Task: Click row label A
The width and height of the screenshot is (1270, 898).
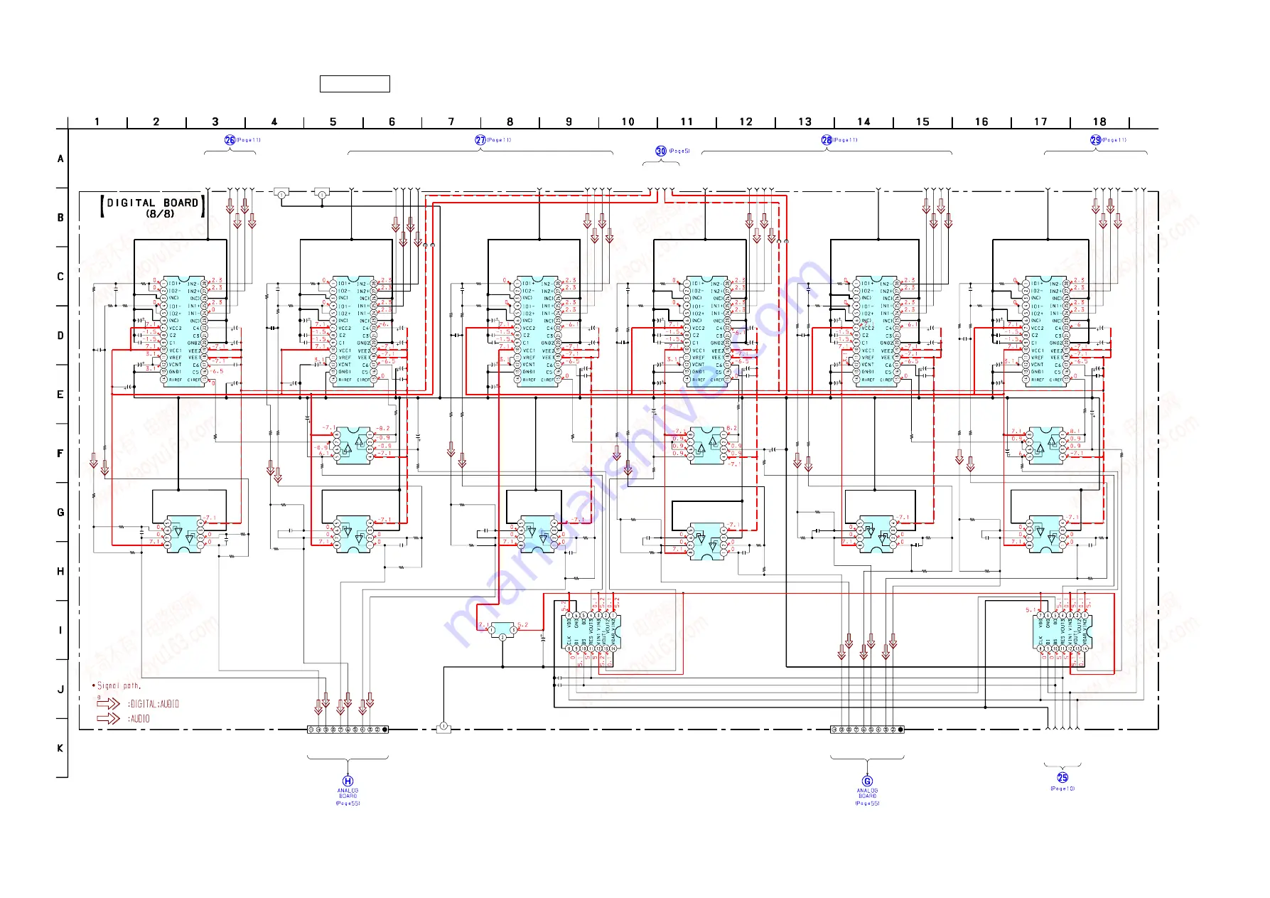Action: click(x=60, y=159)
